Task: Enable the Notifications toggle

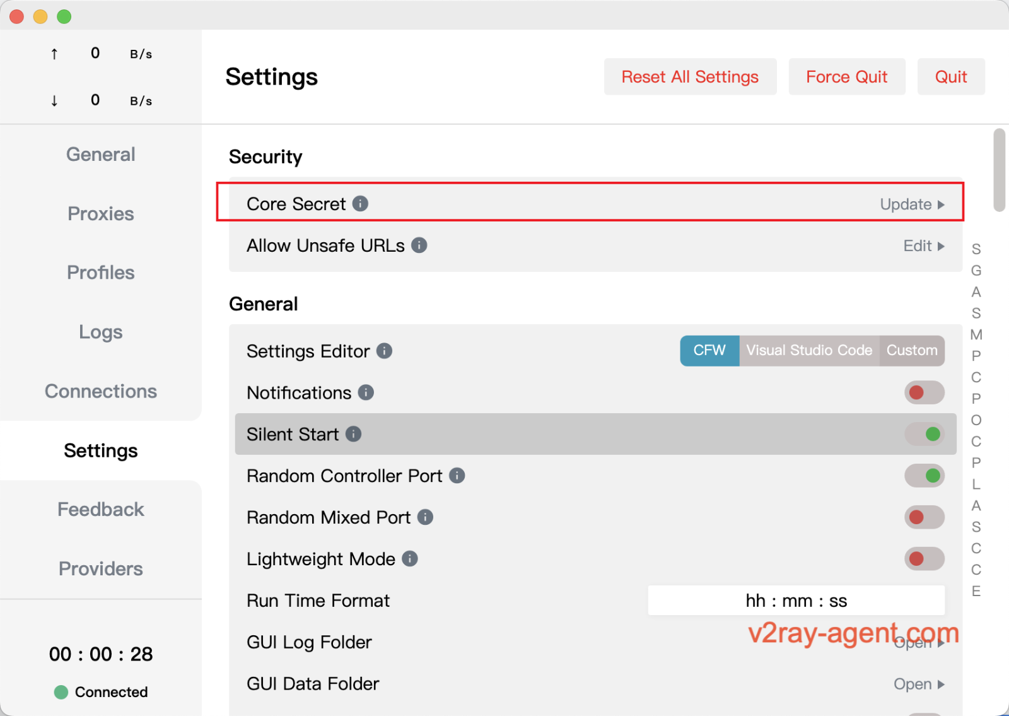Action: coord(924,392)
